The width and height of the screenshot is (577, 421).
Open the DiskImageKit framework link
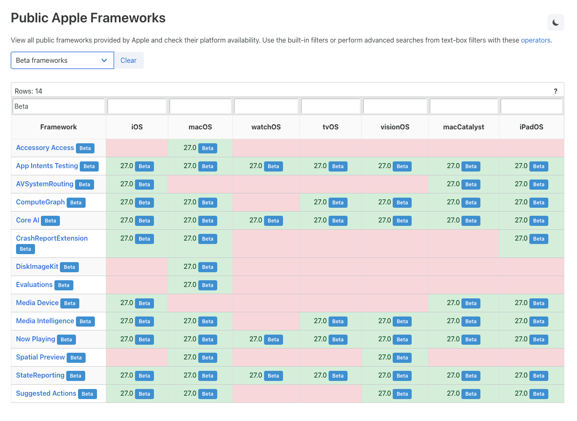pos(37,266)
